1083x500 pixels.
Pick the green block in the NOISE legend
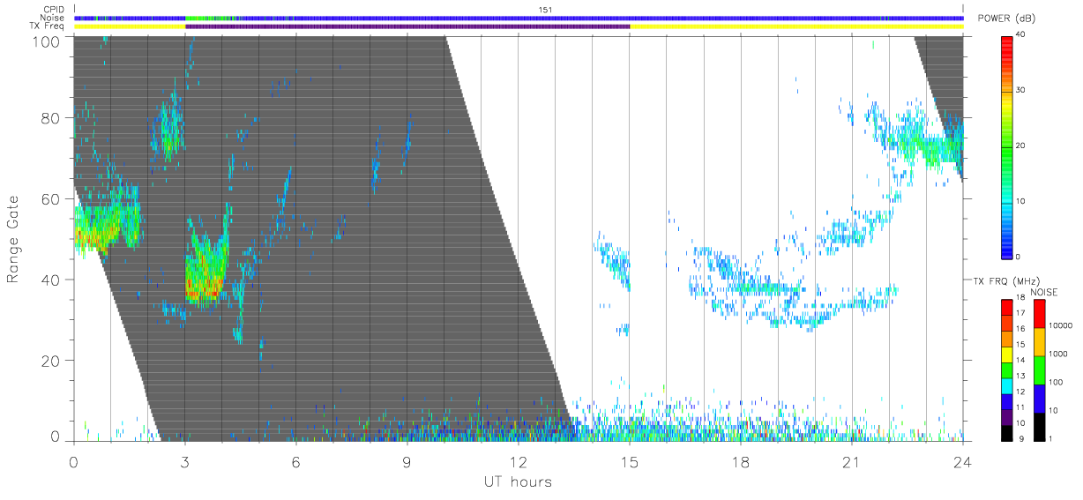1039,370
